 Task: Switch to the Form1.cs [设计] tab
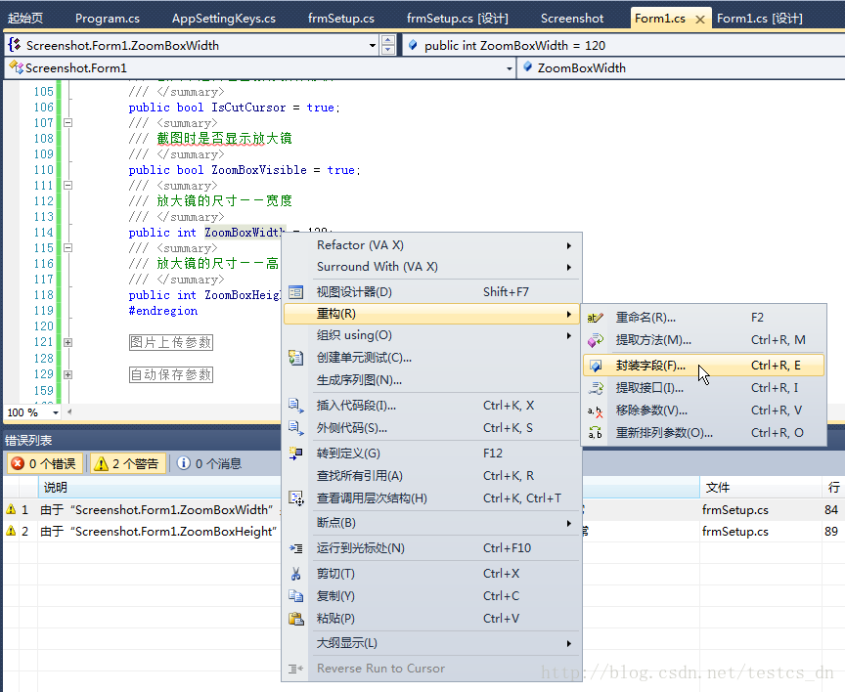click(x=759, y=19)
